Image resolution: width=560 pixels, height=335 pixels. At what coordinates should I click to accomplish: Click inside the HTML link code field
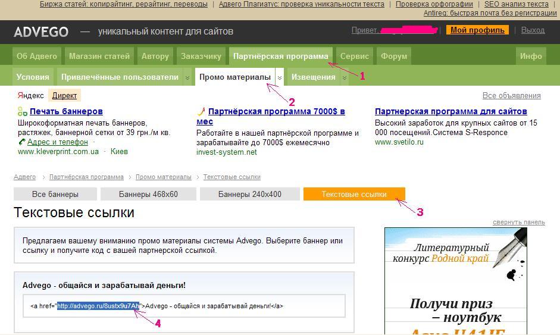[x=184, y=306]
